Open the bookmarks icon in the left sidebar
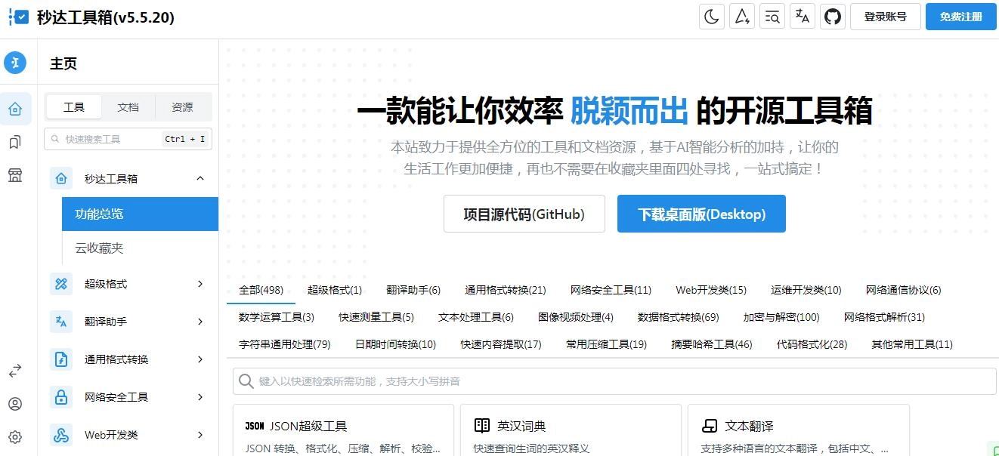Screen dimensions: 999x456 pos(16,142)
